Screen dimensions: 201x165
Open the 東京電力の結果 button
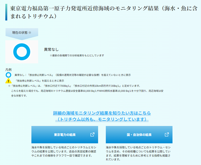click(x=65, y=135)
